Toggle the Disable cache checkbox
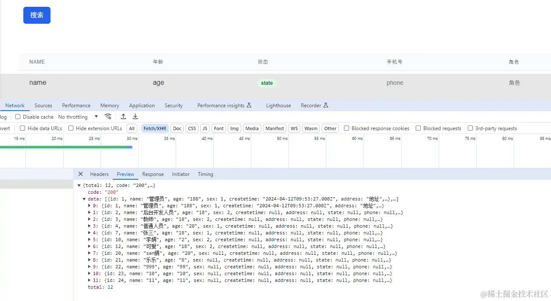This screenshot has width=551, height=301. pos(18,117)
